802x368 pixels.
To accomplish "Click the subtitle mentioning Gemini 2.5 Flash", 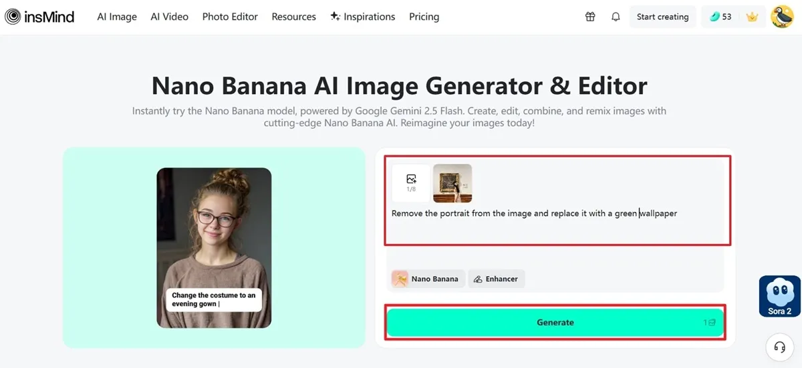I will point(400,117).
